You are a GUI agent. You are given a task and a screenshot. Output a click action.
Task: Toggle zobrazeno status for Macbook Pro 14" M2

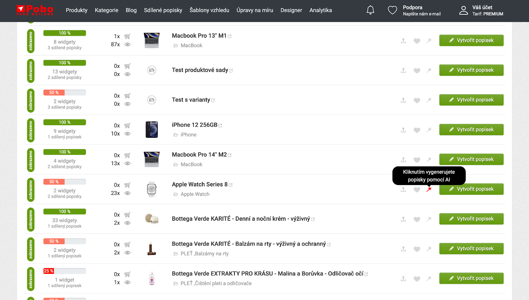pos(31,160)
